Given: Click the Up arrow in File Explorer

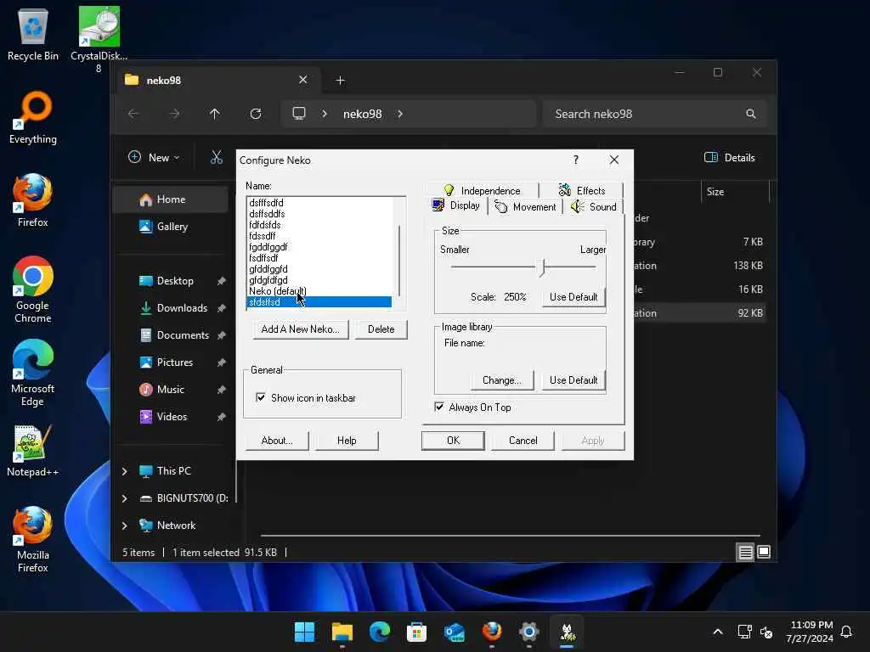Looking at the screenshot, I should (215, 114).
